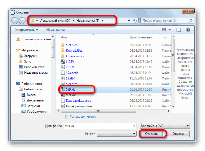Click Локальный диск (D:) in the address path
The image size is (205, 151).
click(55, 21)
